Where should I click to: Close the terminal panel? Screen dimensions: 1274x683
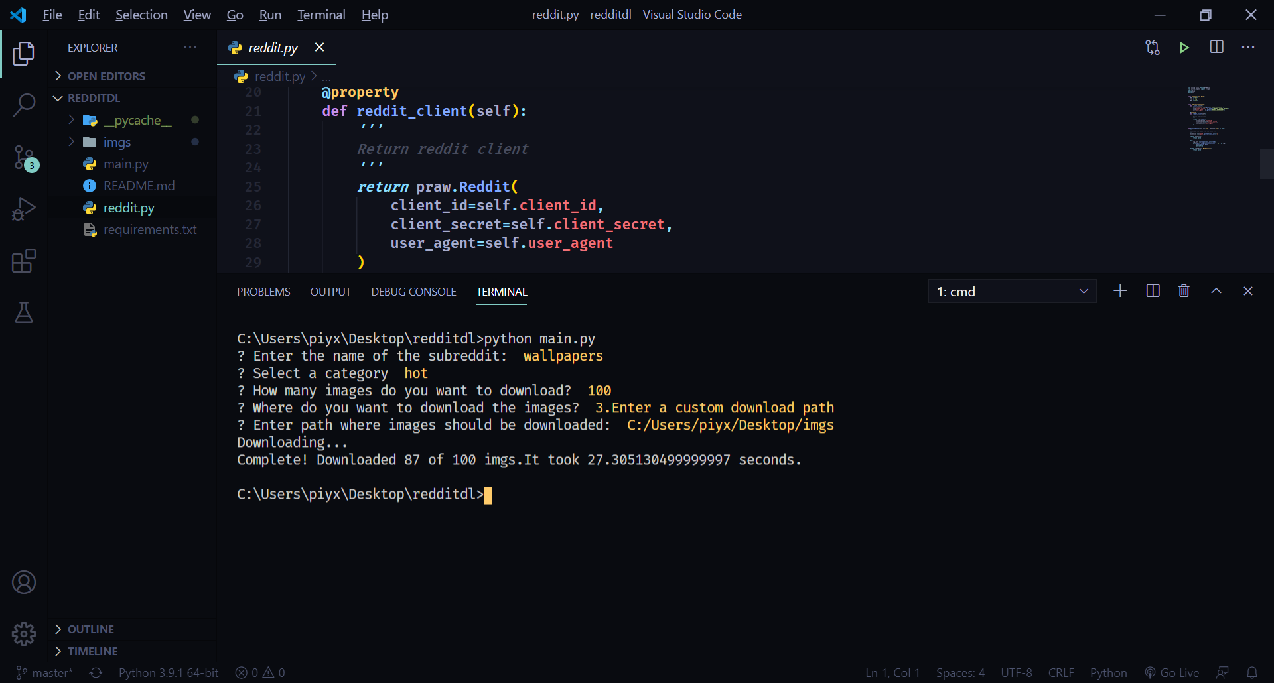click(1248, 291)
